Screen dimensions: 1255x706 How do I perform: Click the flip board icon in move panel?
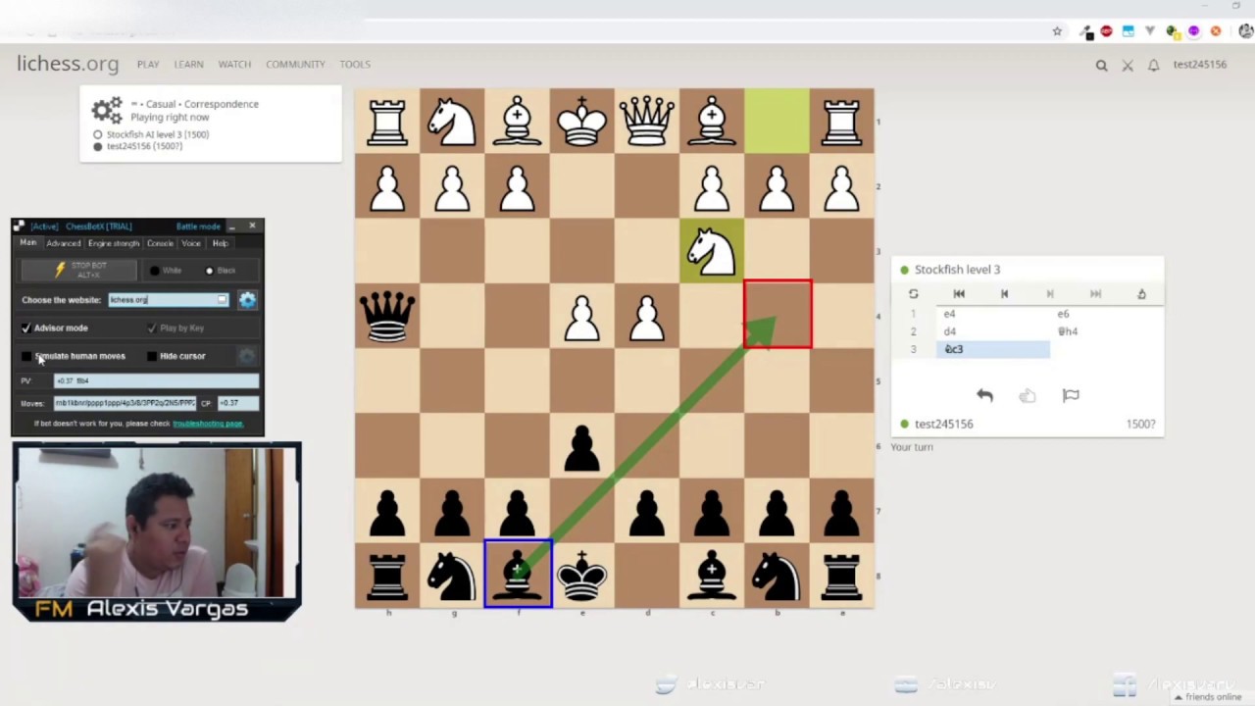point(913,294)
